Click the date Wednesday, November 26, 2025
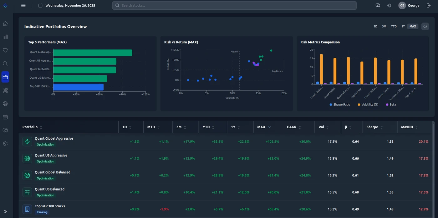The image size is (438, 218). [70, 5]
